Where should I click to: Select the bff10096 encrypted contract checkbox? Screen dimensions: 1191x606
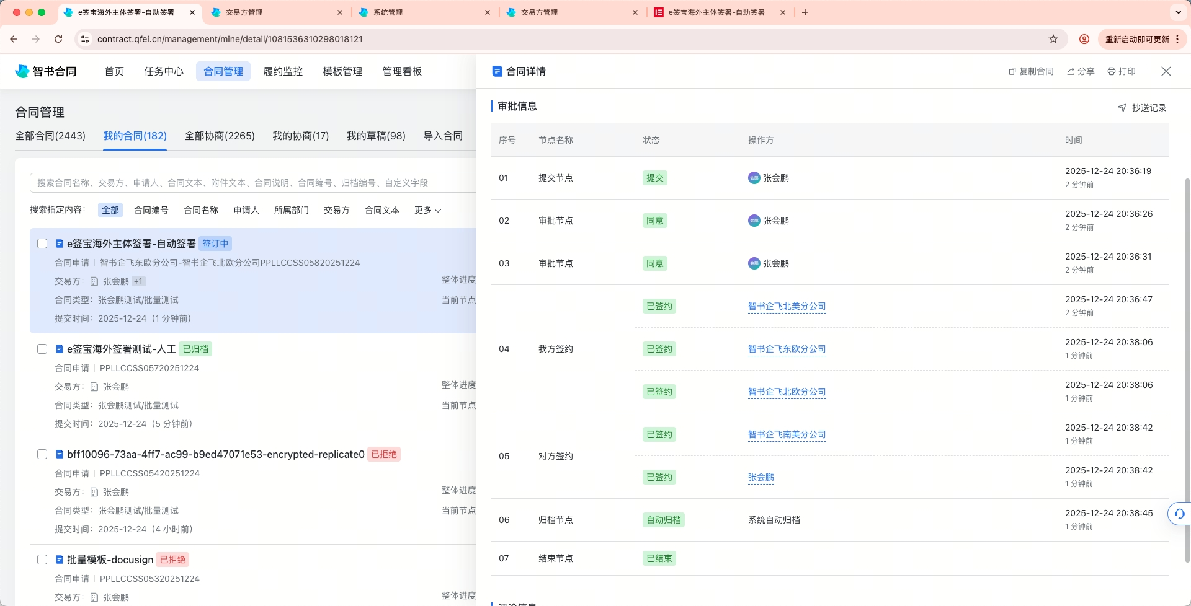(42, 454)
